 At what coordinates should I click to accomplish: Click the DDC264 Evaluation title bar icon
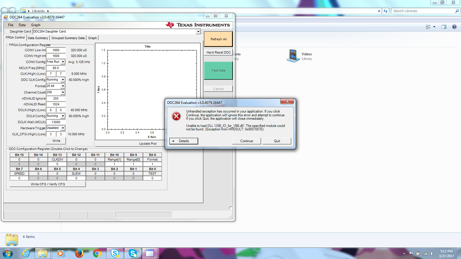[6, 17]
